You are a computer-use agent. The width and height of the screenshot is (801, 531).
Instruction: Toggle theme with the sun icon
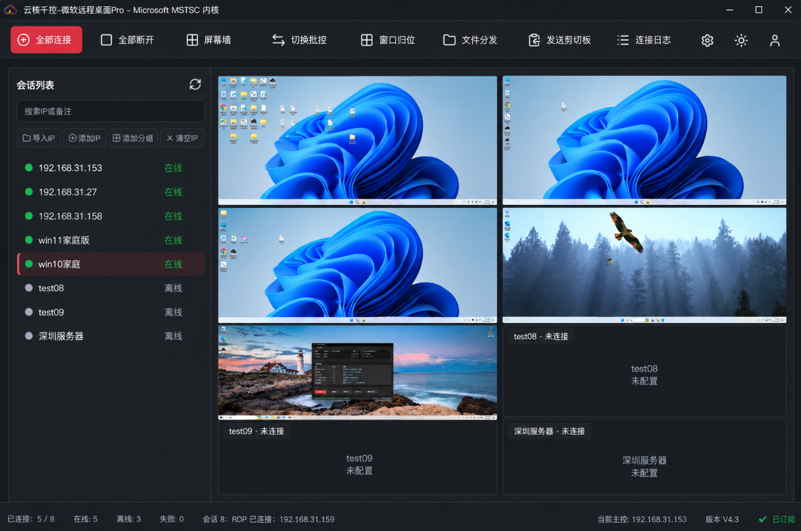pos(741,40)
